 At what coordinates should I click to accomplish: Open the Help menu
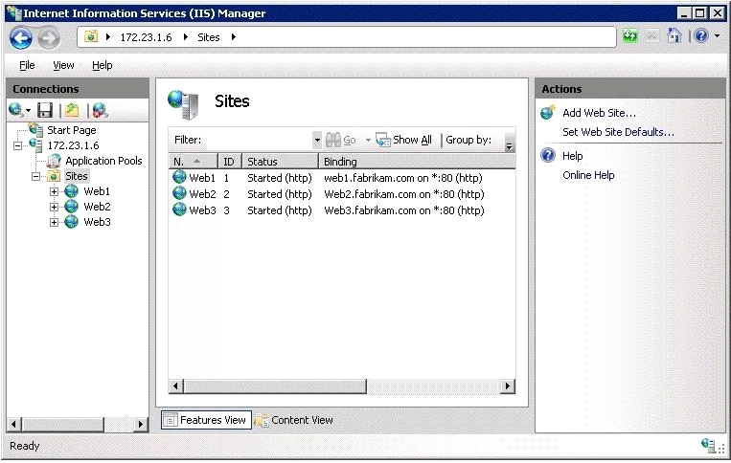103,65
